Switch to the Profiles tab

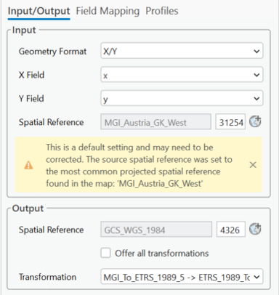coord(162,11)
